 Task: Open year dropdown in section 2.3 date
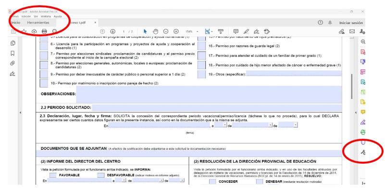pos(296,125)
